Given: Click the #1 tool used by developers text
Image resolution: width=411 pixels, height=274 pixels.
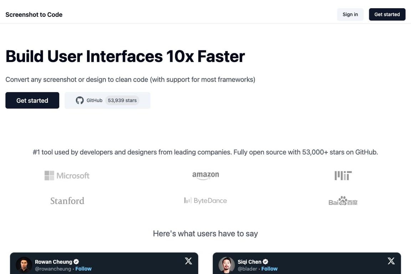Looking at the screenshot, I should (205, 152).
